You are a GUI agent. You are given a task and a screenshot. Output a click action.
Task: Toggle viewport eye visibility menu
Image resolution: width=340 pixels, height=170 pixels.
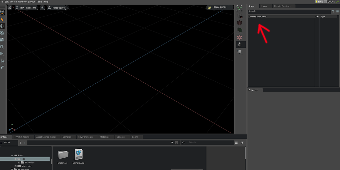42,8
